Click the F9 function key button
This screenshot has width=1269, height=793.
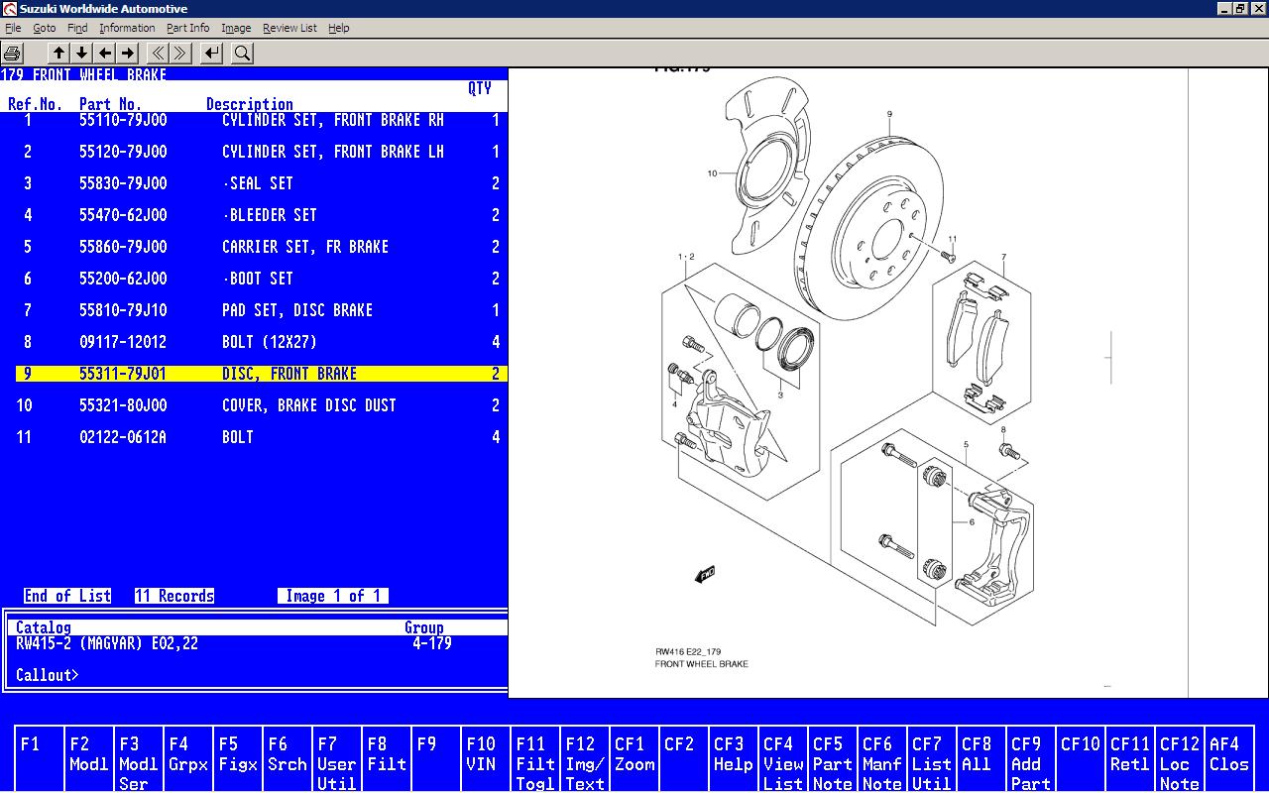(x=436, y=759)
